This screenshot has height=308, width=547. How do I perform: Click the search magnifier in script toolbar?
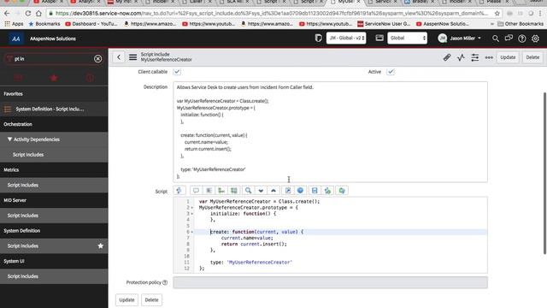(x=248, y=190)
